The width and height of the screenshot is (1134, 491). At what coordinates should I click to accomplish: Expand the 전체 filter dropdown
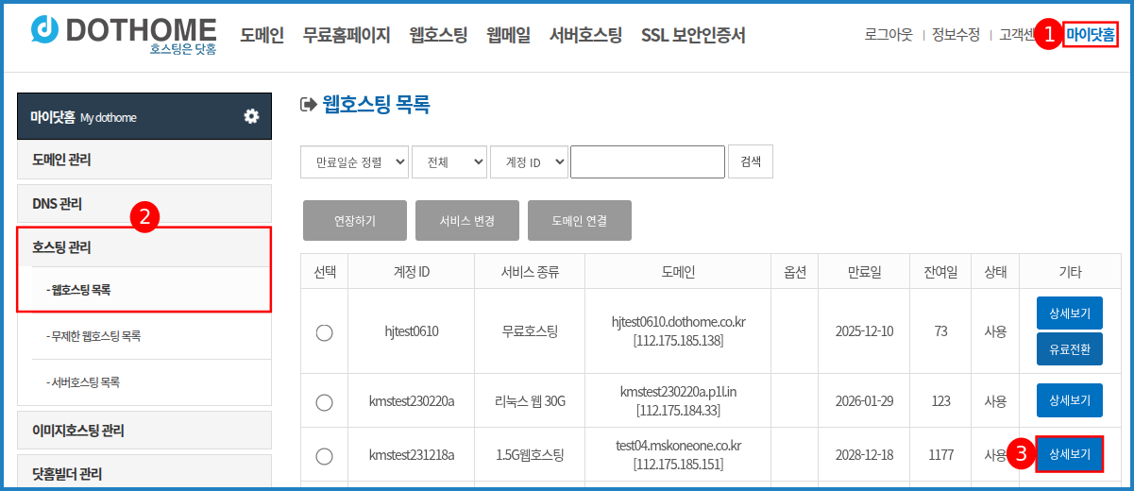[449, 162]
